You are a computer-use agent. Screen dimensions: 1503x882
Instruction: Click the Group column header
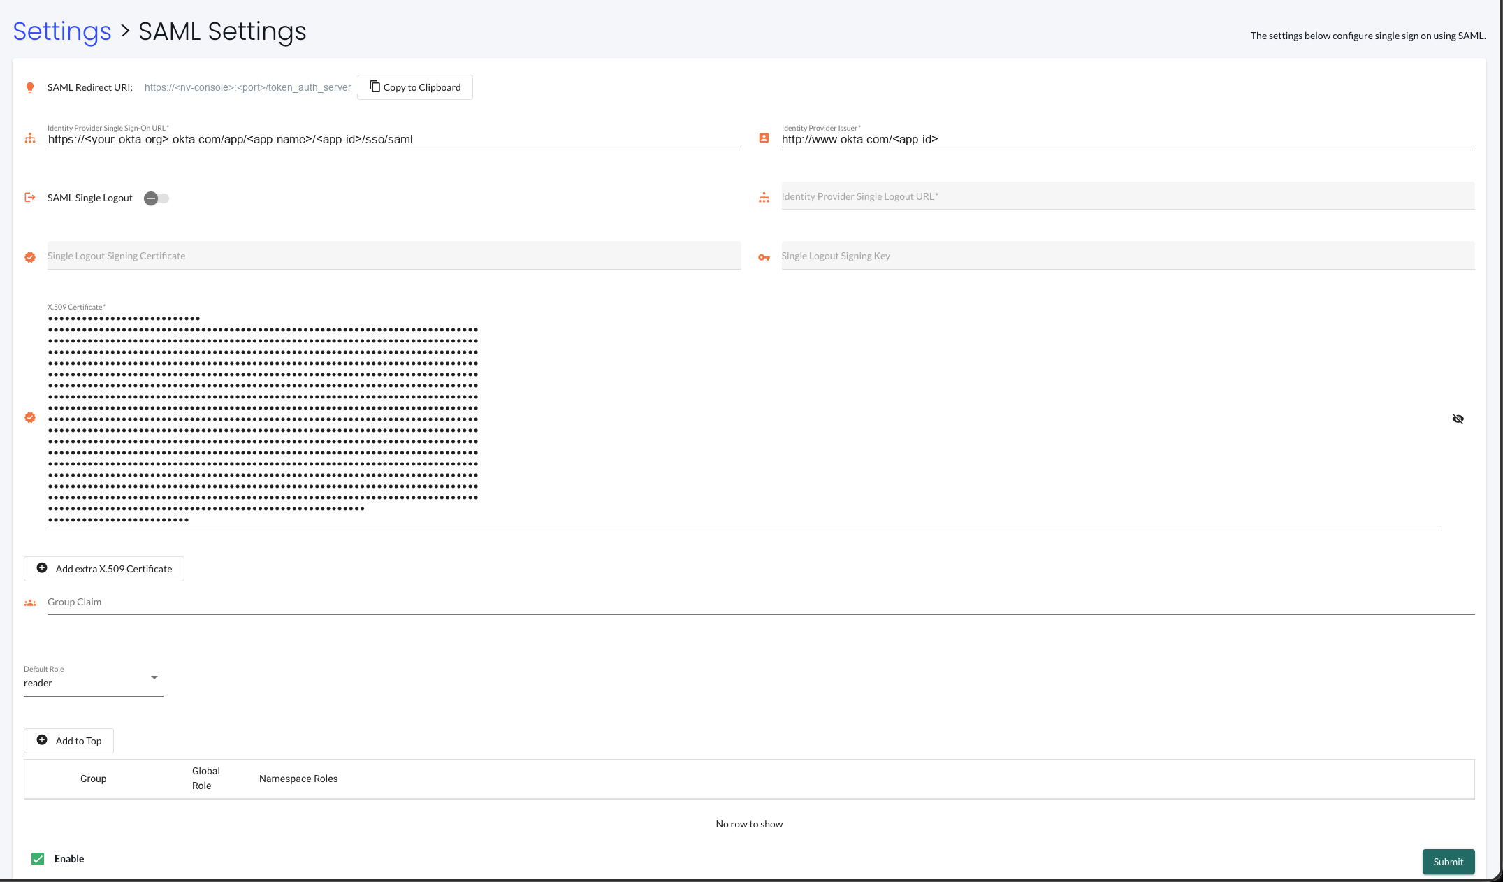point(94,779)
